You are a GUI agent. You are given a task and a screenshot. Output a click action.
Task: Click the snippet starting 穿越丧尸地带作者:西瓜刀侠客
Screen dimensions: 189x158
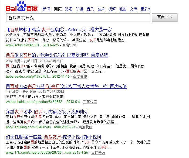(x=78, y=119)
